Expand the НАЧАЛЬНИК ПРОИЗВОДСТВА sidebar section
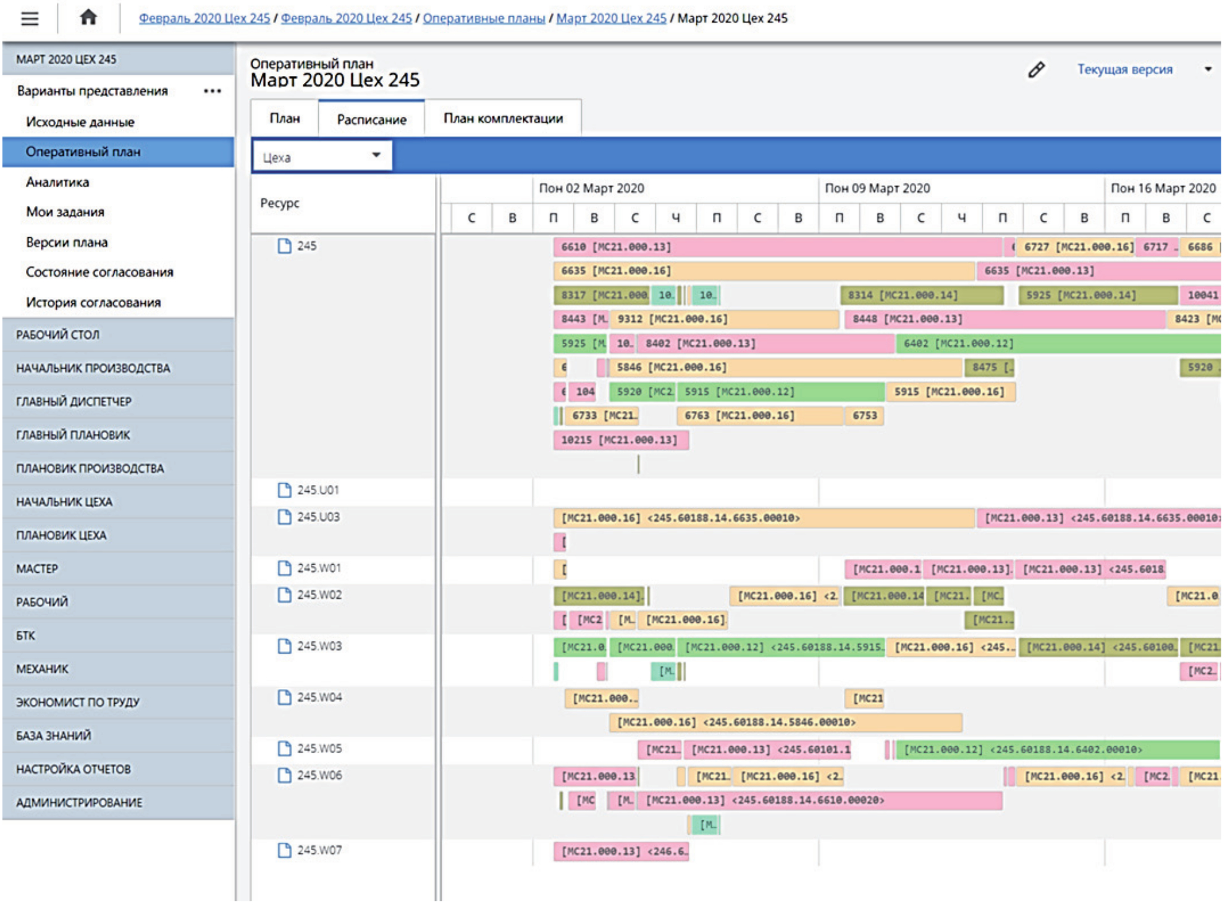 pyautogui.click(x=93, y=368)
